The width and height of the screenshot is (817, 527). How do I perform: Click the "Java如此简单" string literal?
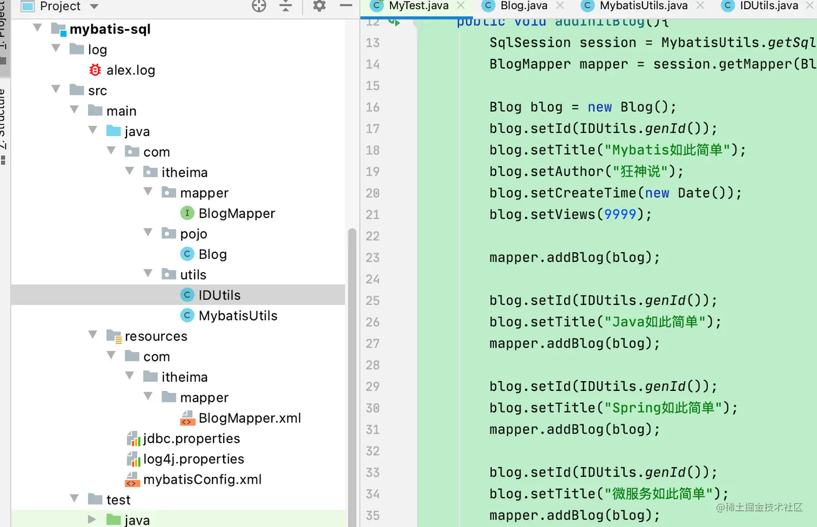655,322
